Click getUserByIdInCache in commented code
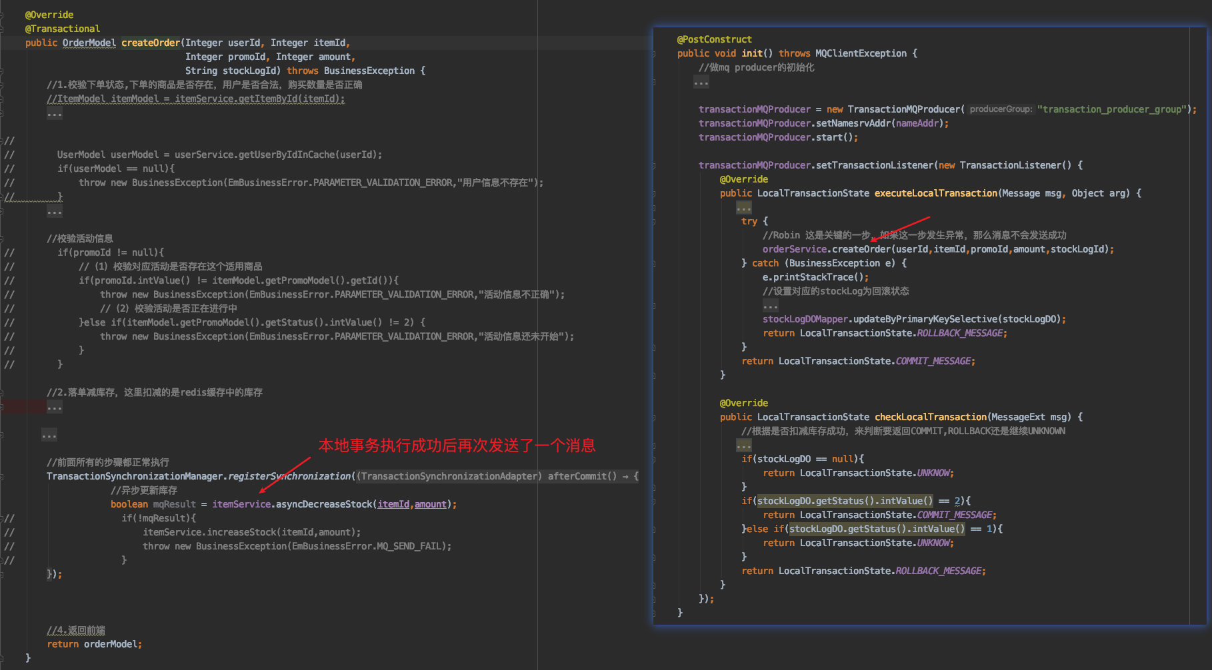This screenshot has width=1212, height=670. pos(287,155)
